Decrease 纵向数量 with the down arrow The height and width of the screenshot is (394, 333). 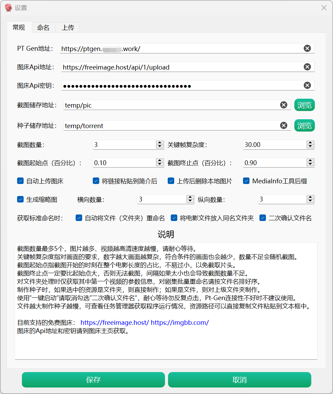click(310, 201)
